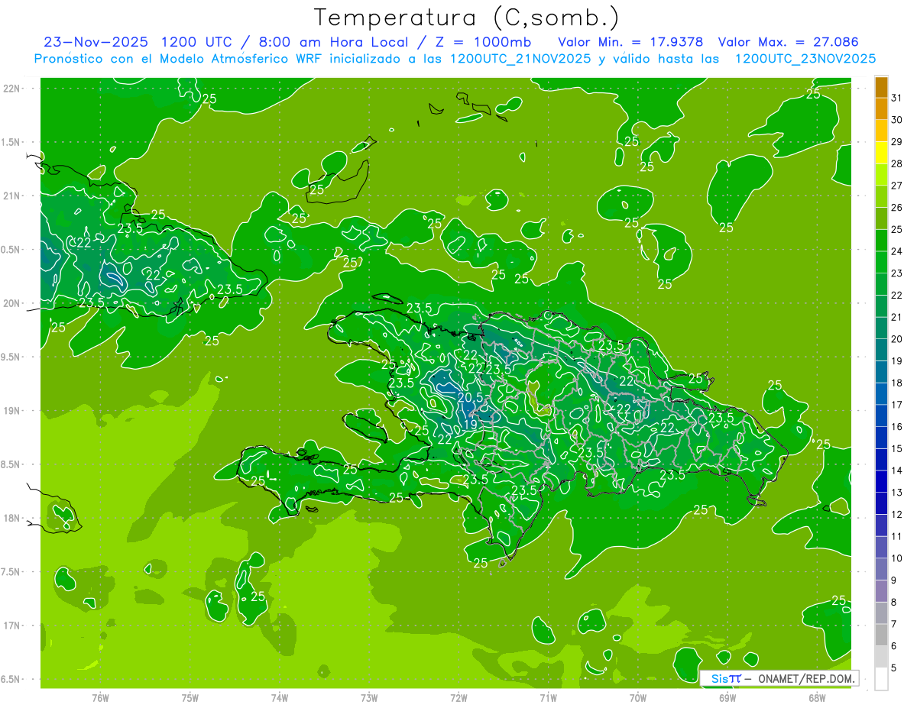Click the "72W" longitude axis label
The image size is (917, 708).
click(458, 697)
